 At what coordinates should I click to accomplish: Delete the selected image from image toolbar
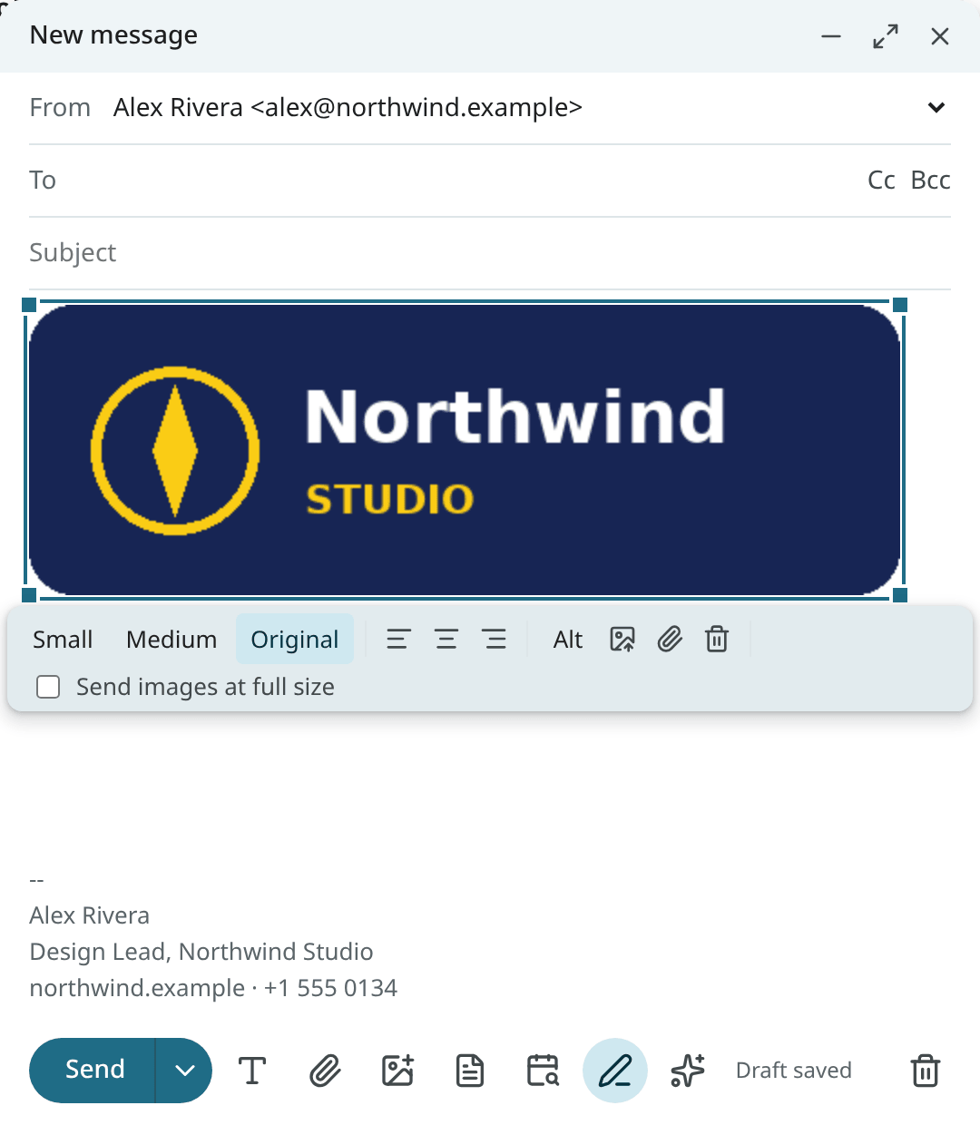coord(717,640)
